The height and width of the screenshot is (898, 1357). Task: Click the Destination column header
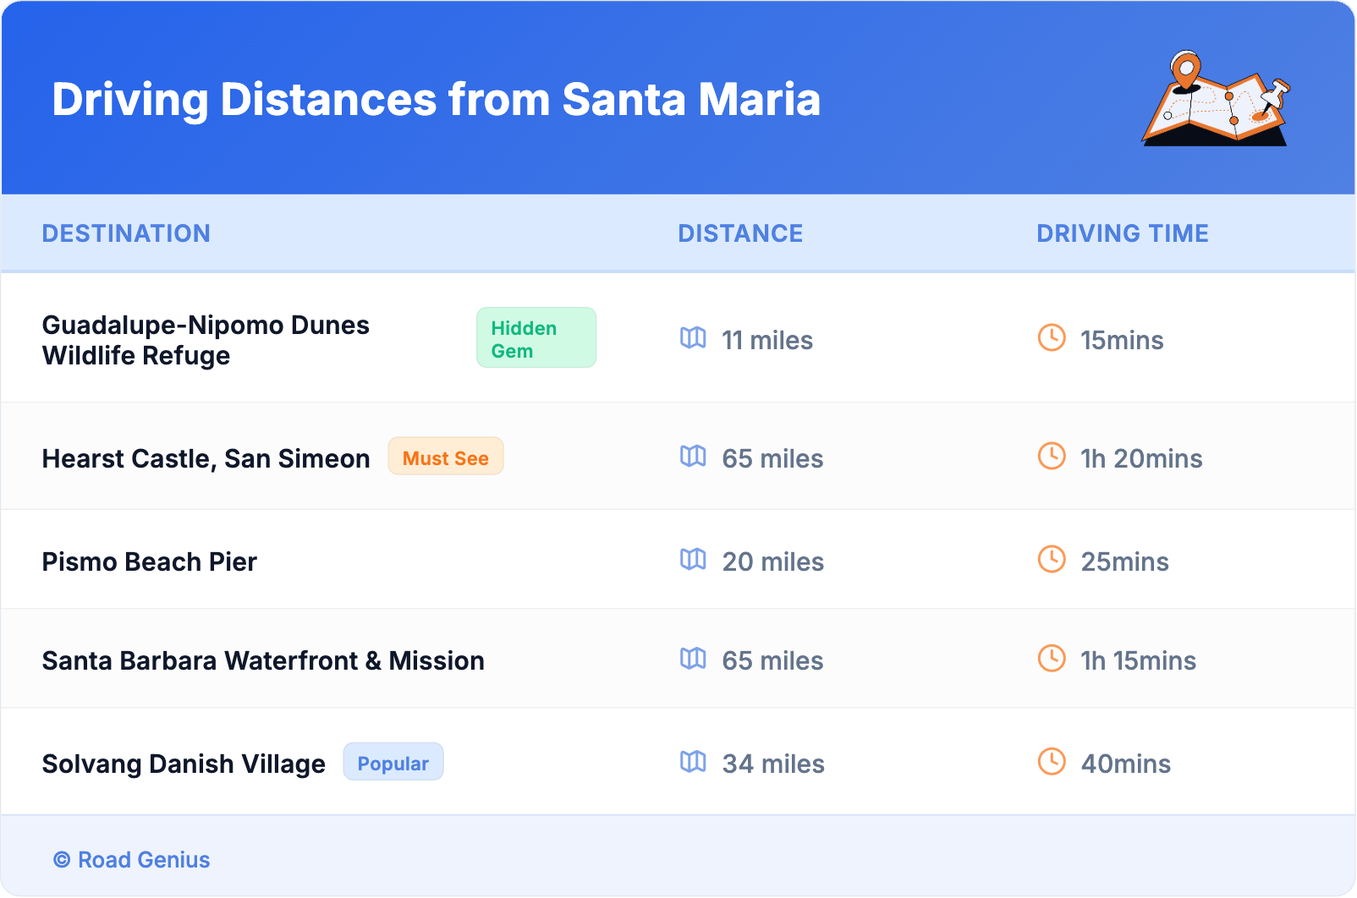(x=126, y=233)
